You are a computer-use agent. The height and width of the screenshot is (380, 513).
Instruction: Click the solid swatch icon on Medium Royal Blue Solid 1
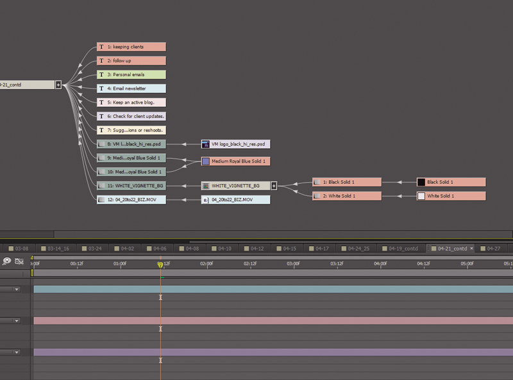pyautogui.click(x=205, y=160)
